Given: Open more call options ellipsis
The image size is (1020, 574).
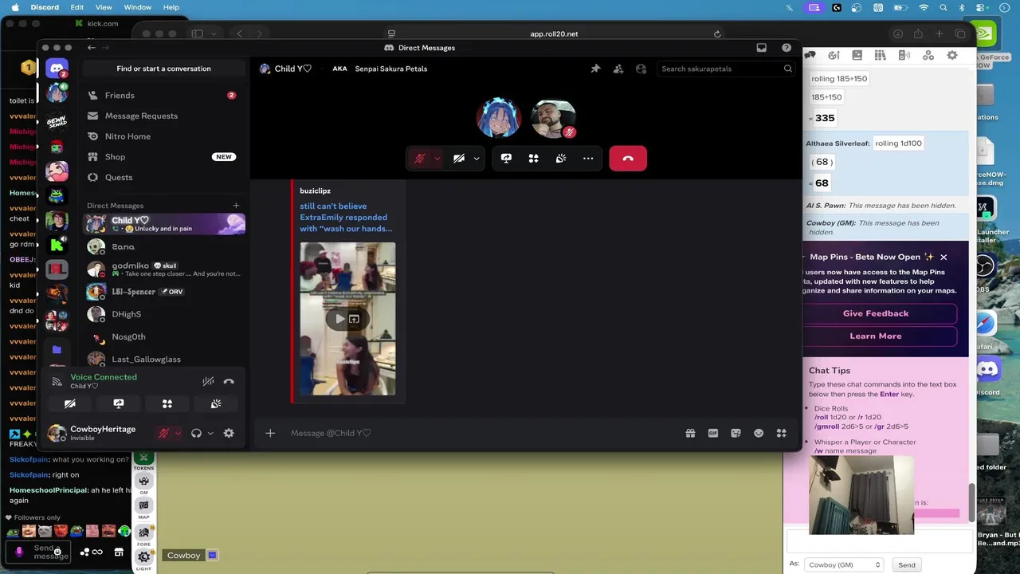Looking at the screenshot, I should (x=588, y=159).
